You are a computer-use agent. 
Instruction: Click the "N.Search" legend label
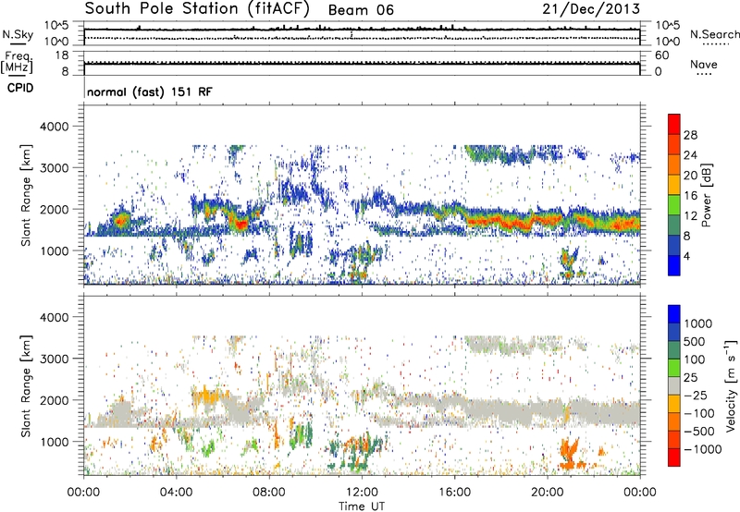pos(714,34)
